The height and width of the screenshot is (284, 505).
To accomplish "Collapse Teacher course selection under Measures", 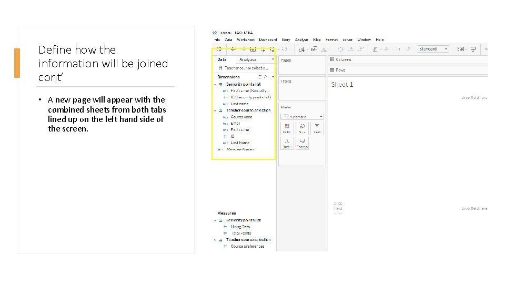I will pos(215,240).
